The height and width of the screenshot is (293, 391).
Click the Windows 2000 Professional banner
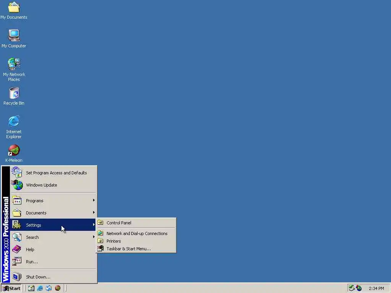[6, 224]
